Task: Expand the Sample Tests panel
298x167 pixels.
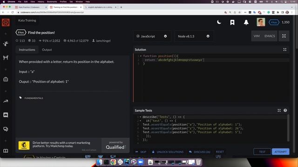Action: click(x=279, y=110)
